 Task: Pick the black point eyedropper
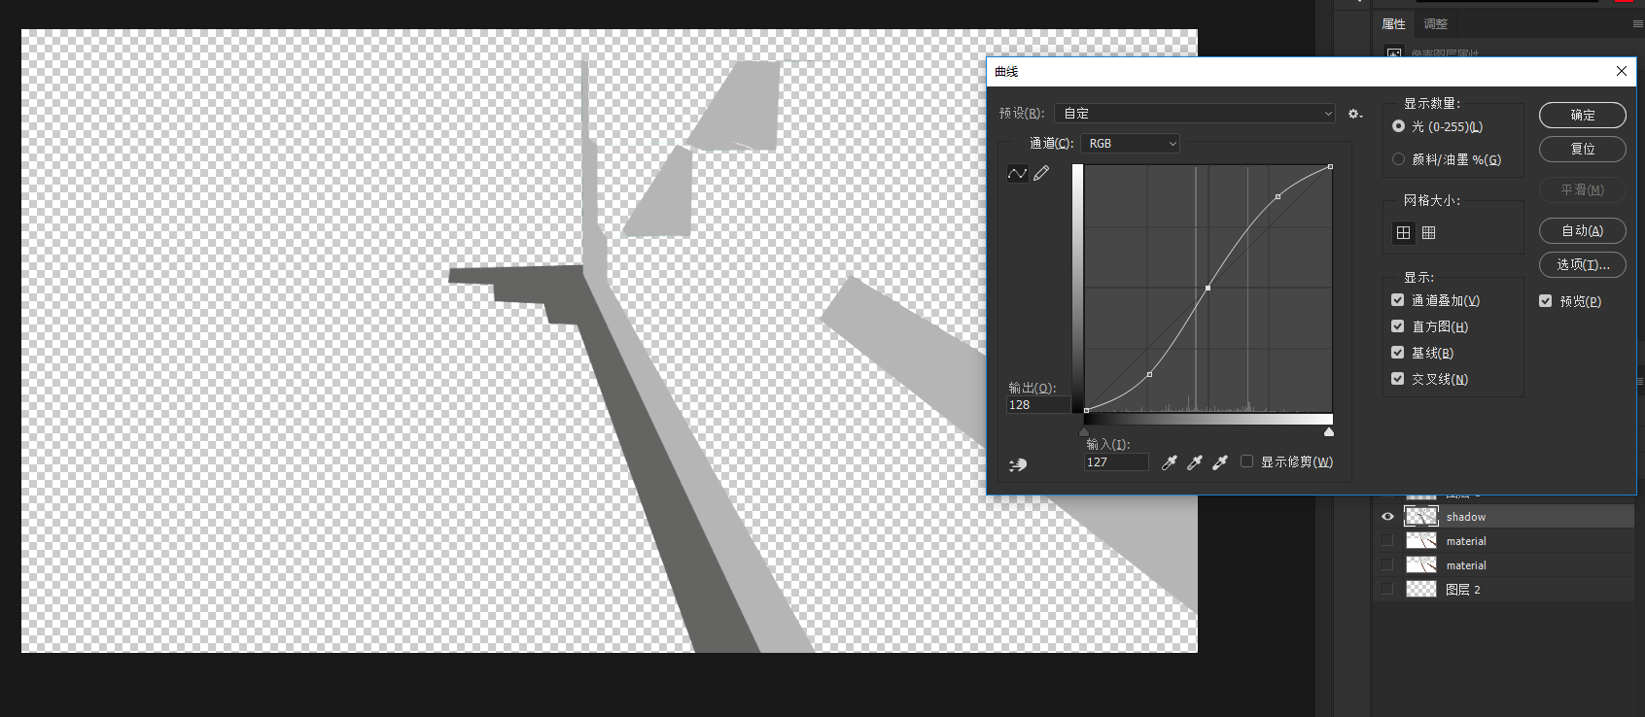coord(1170,462)
